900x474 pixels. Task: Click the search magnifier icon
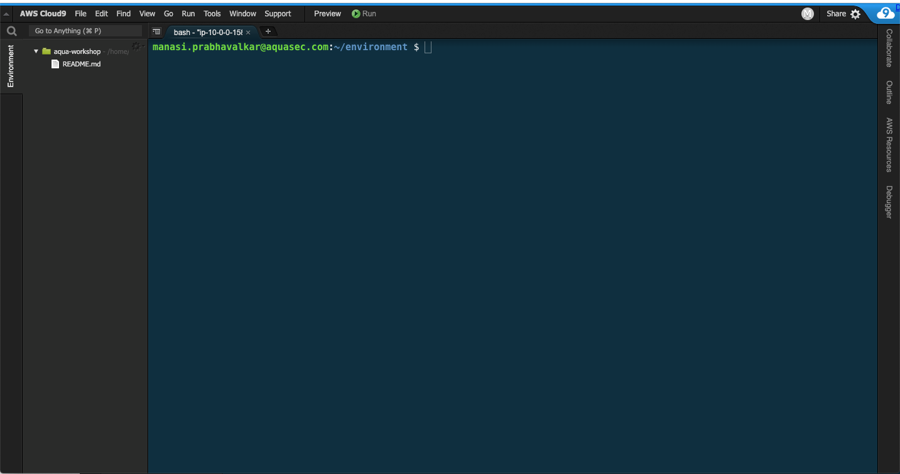click(x=11, y=31)
